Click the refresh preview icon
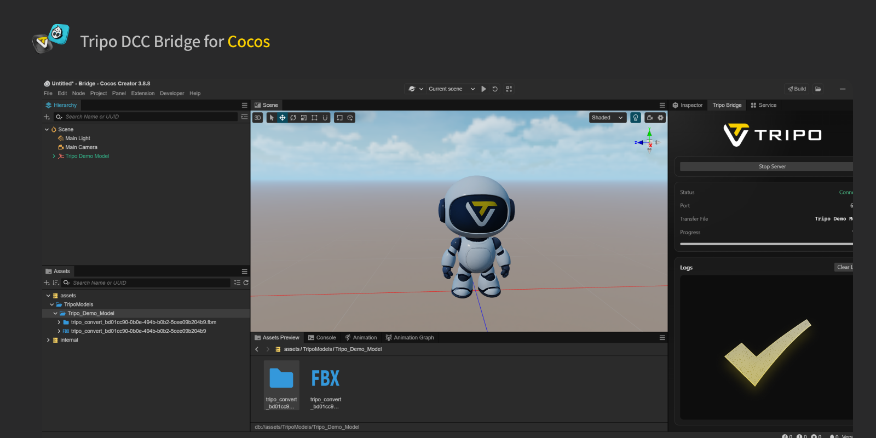Screen dimensions: 876x438 click(495, 89)
